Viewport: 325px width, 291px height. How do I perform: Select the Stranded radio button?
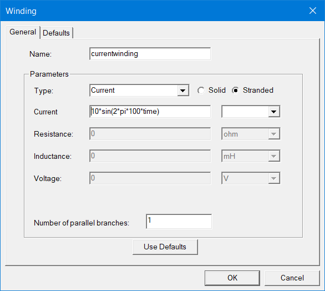(252, 91)
